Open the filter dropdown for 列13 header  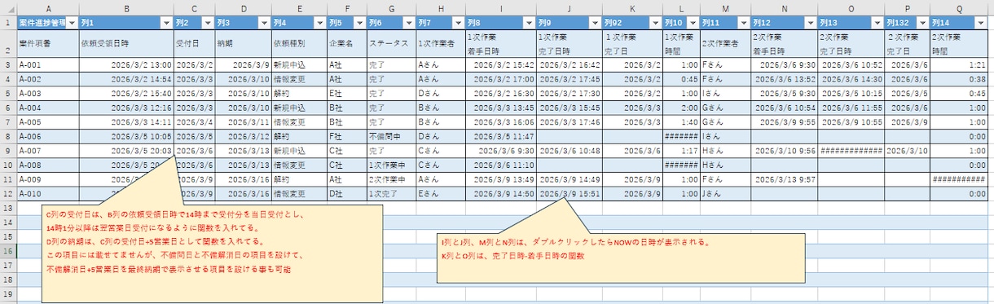point(878,23)
